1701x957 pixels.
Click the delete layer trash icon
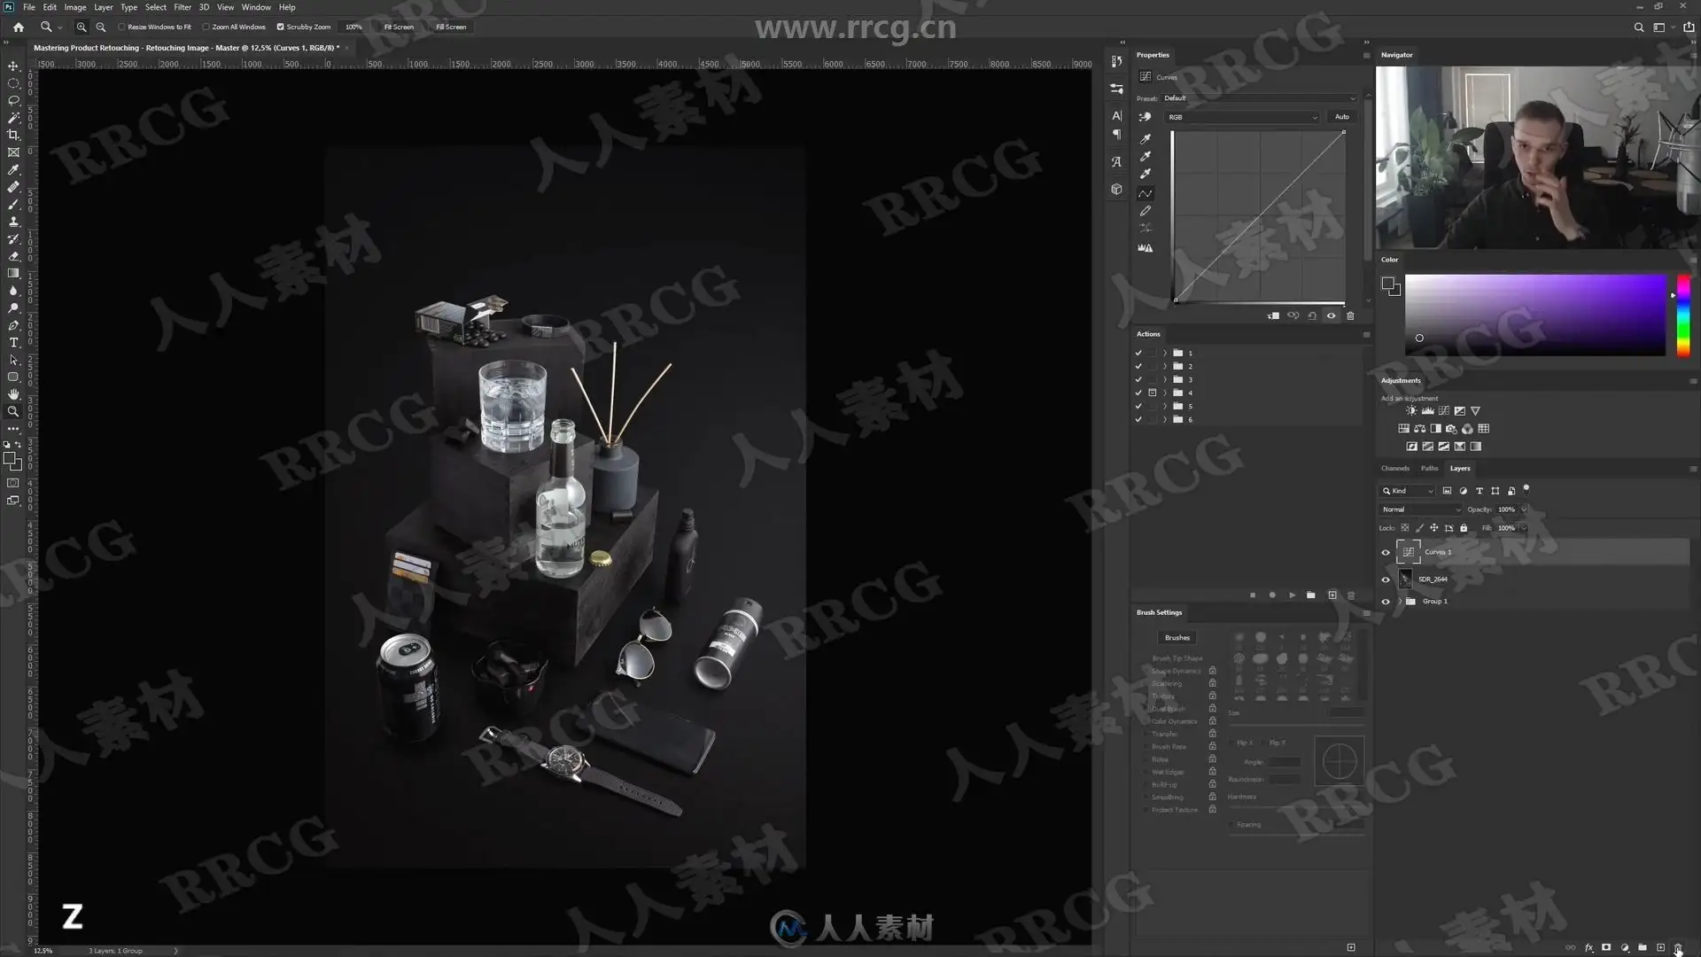(x=1678, y=947)
